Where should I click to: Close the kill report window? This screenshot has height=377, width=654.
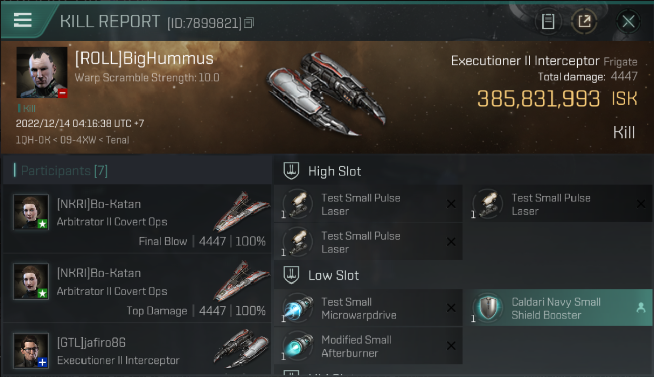pyautogui.click(x=628, y=22)
